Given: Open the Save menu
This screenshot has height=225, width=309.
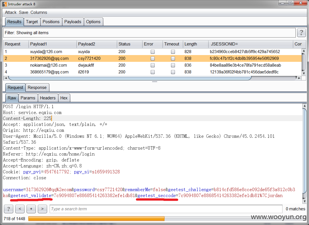Looking at the screenshot, I should point(23,12).
